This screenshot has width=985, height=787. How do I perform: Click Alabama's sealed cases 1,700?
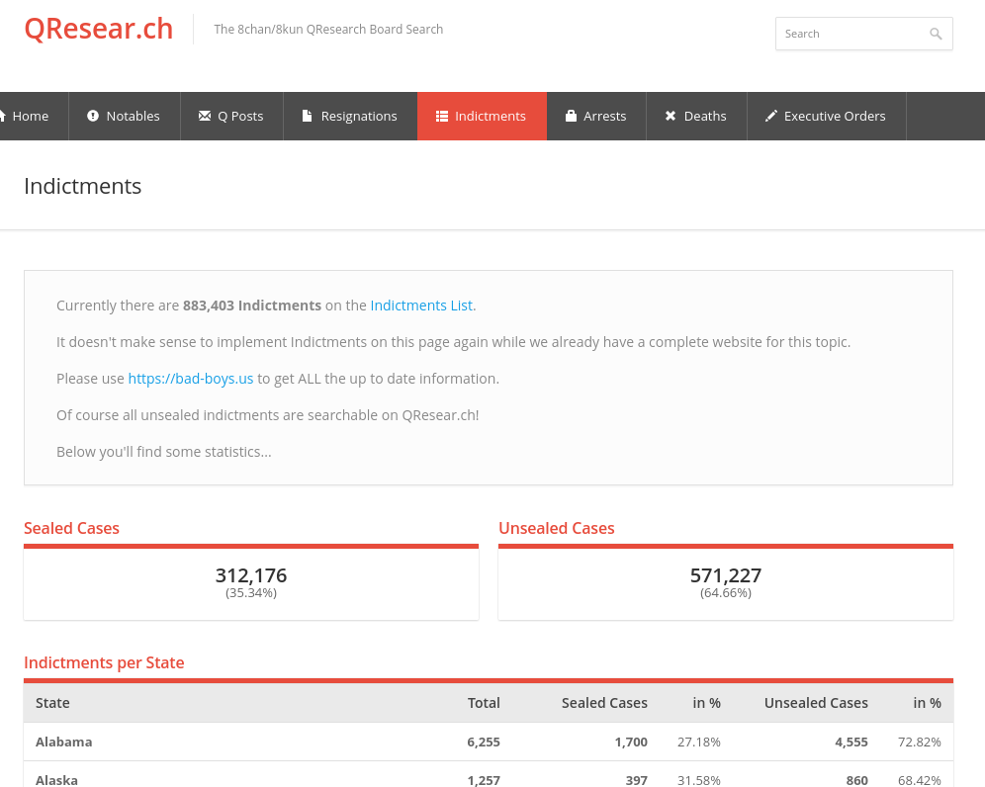631,742
